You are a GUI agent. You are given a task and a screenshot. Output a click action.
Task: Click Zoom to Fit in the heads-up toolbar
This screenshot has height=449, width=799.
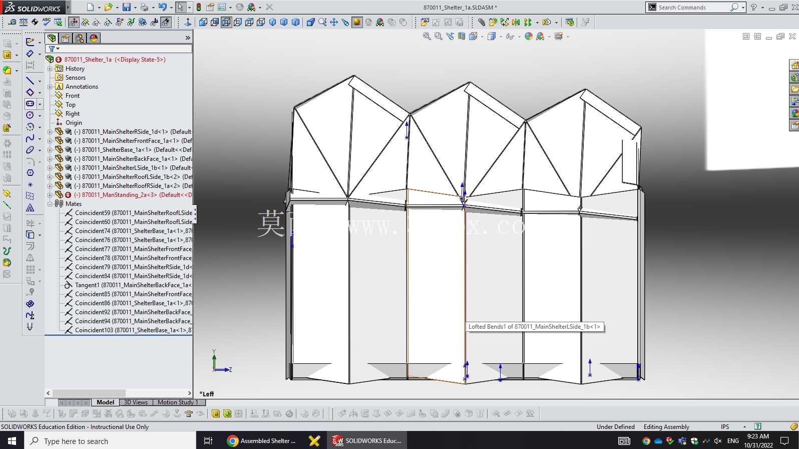click(x=427, y=36)
